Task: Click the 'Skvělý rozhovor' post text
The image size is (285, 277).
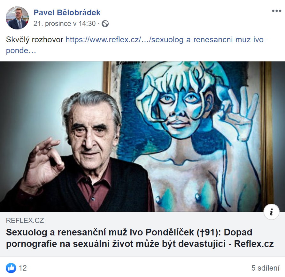Action: coord(35,40)
